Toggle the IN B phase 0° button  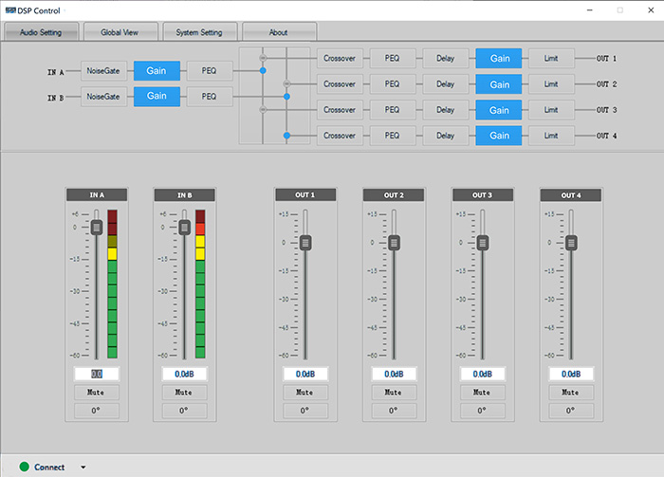(184, 411)
